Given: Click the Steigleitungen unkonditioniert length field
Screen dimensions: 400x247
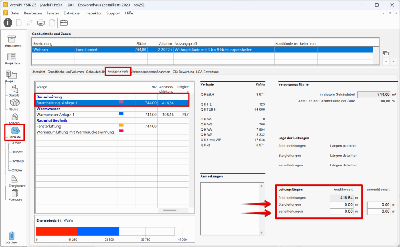Looking at the screenshot, I should pos(379,205).
